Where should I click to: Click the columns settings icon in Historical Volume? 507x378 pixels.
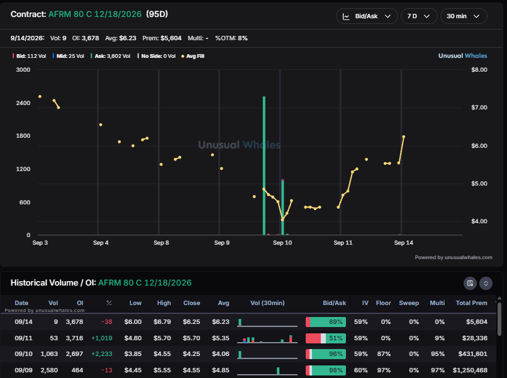coord(470,283)
